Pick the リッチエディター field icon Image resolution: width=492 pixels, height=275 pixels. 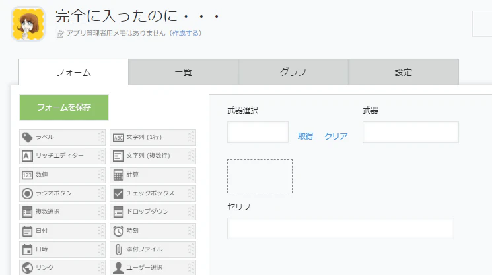(27, 156)
